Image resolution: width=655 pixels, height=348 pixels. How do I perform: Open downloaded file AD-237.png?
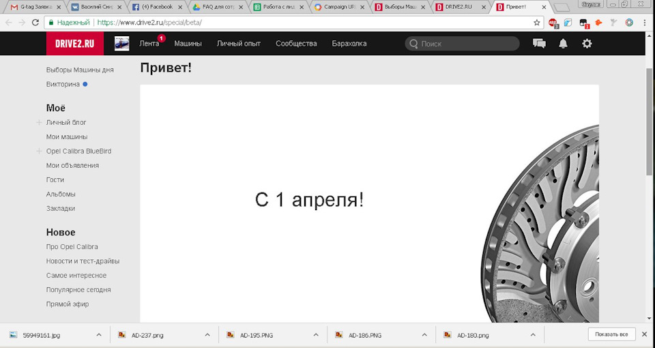pyautogui.click(x=147, y=335)
